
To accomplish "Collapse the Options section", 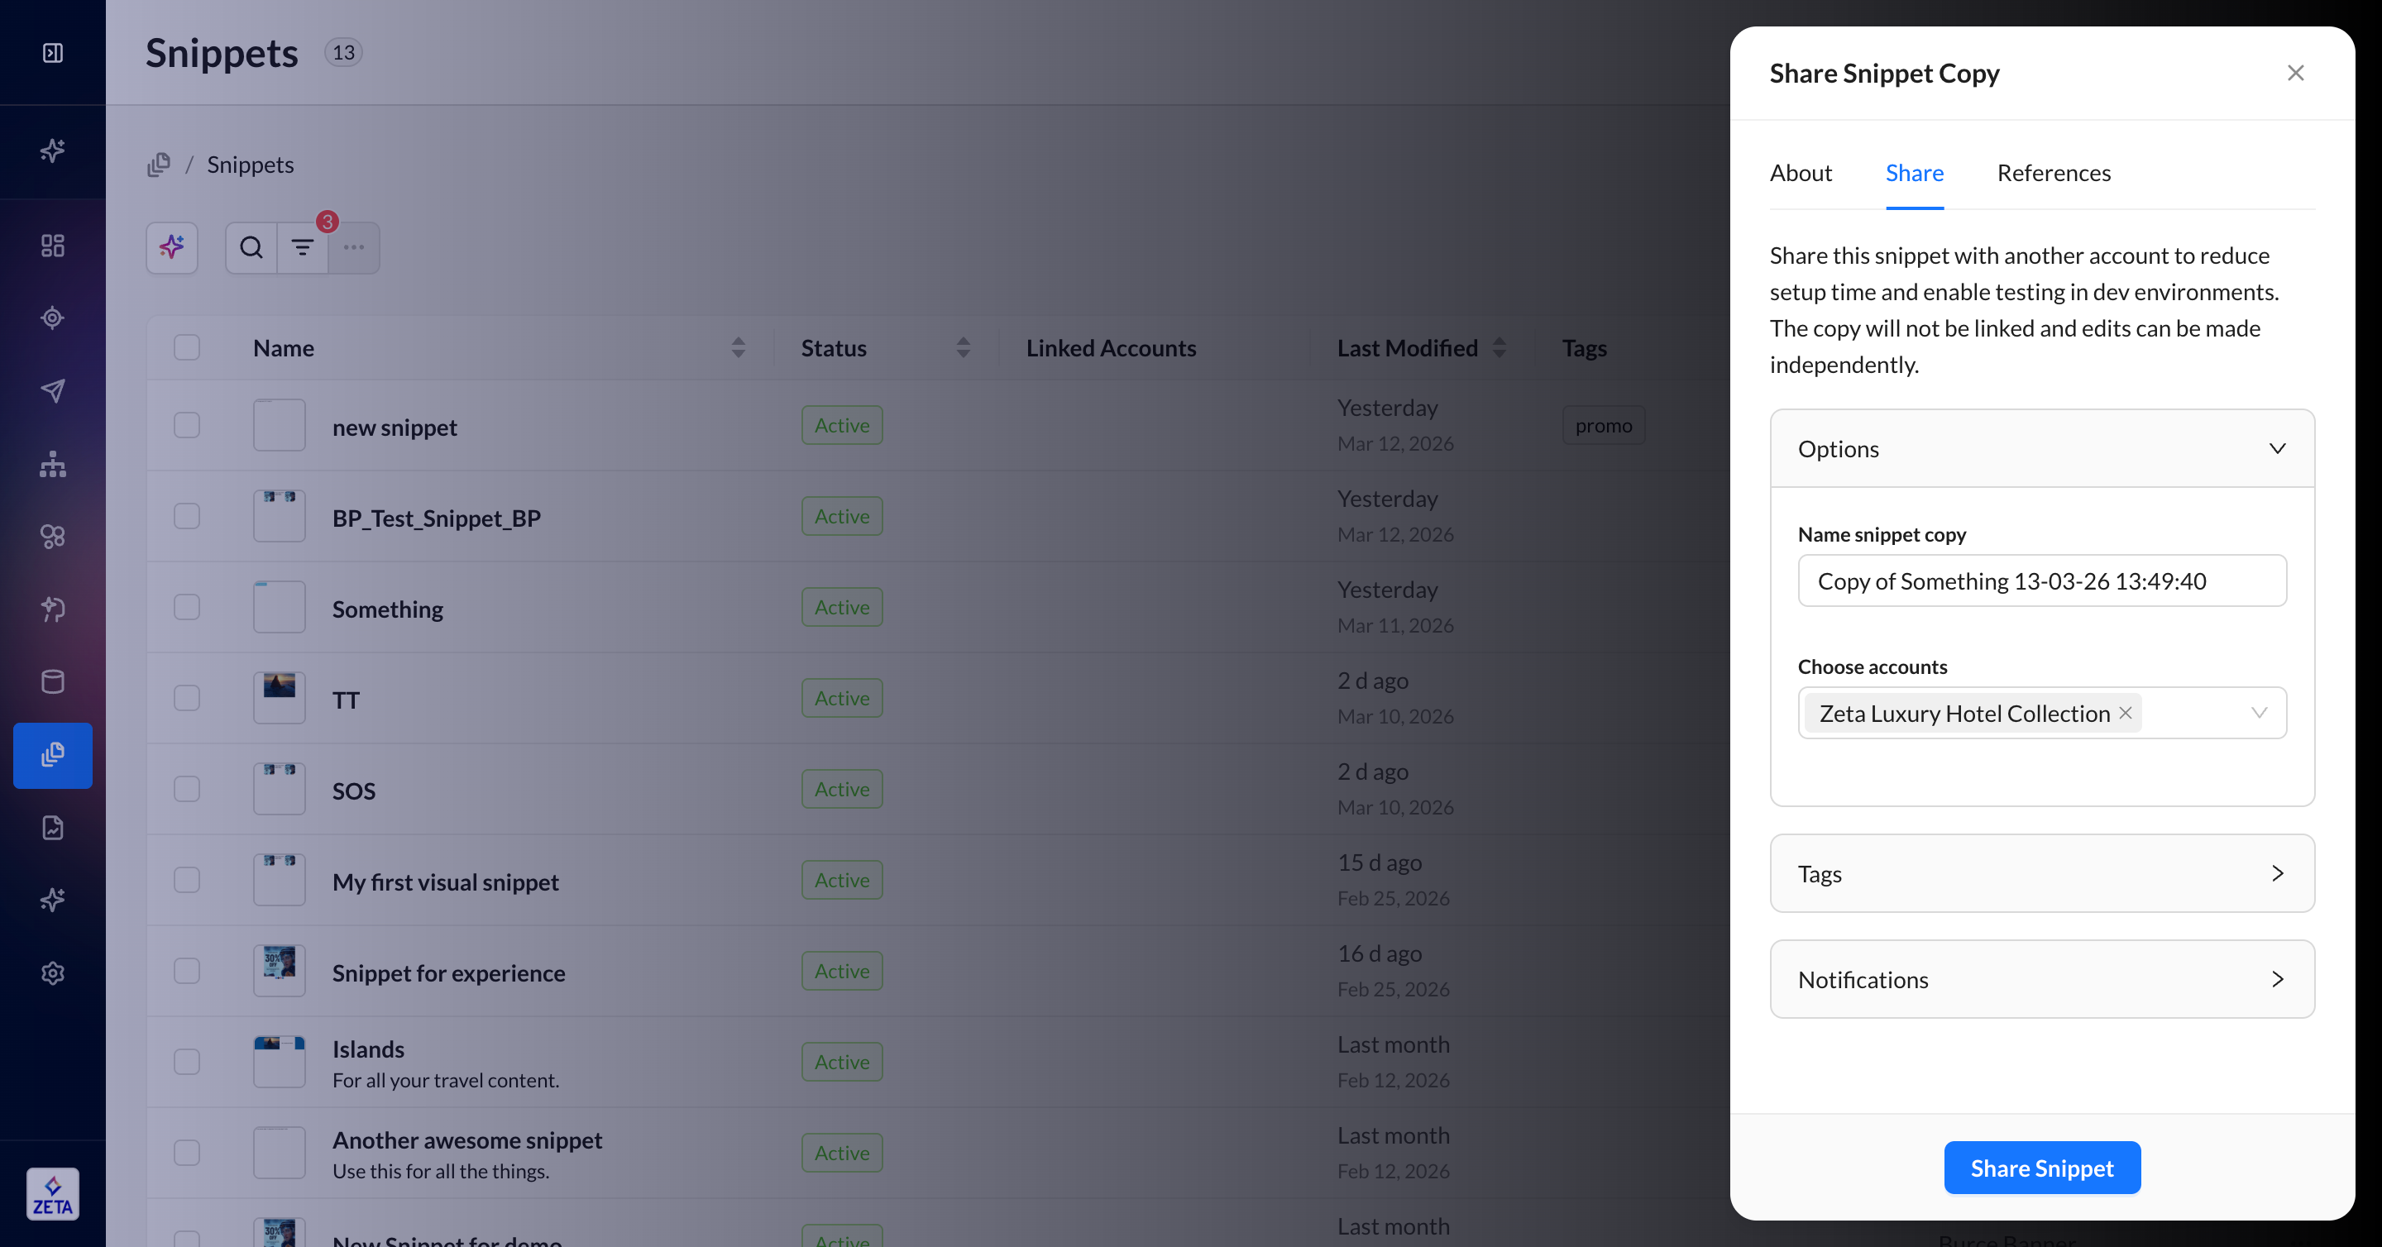I will pos(2277,449).
